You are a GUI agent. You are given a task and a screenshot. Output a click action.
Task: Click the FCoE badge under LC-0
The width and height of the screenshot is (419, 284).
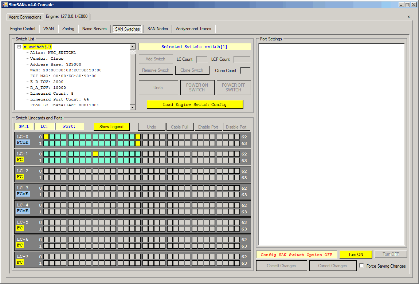(23, 143)
